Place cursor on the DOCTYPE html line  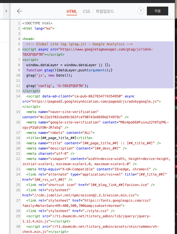click(x=37, y=23)
